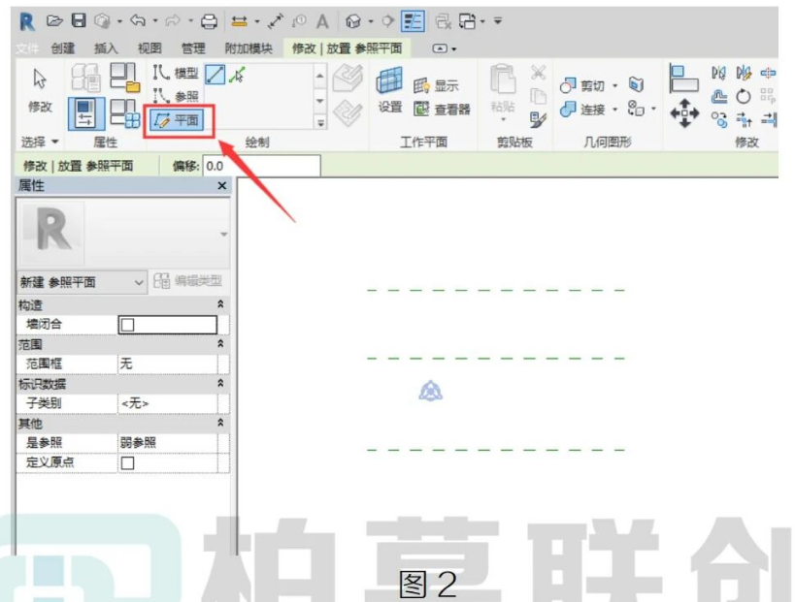Click the Edit Type button
This screenshot has width=795, height=602.
(x=187, y=281)
